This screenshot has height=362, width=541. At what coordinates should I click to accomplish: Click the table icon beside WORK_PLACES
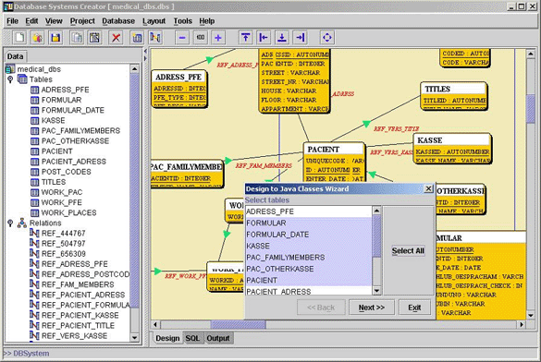click(x=34, y=213)
